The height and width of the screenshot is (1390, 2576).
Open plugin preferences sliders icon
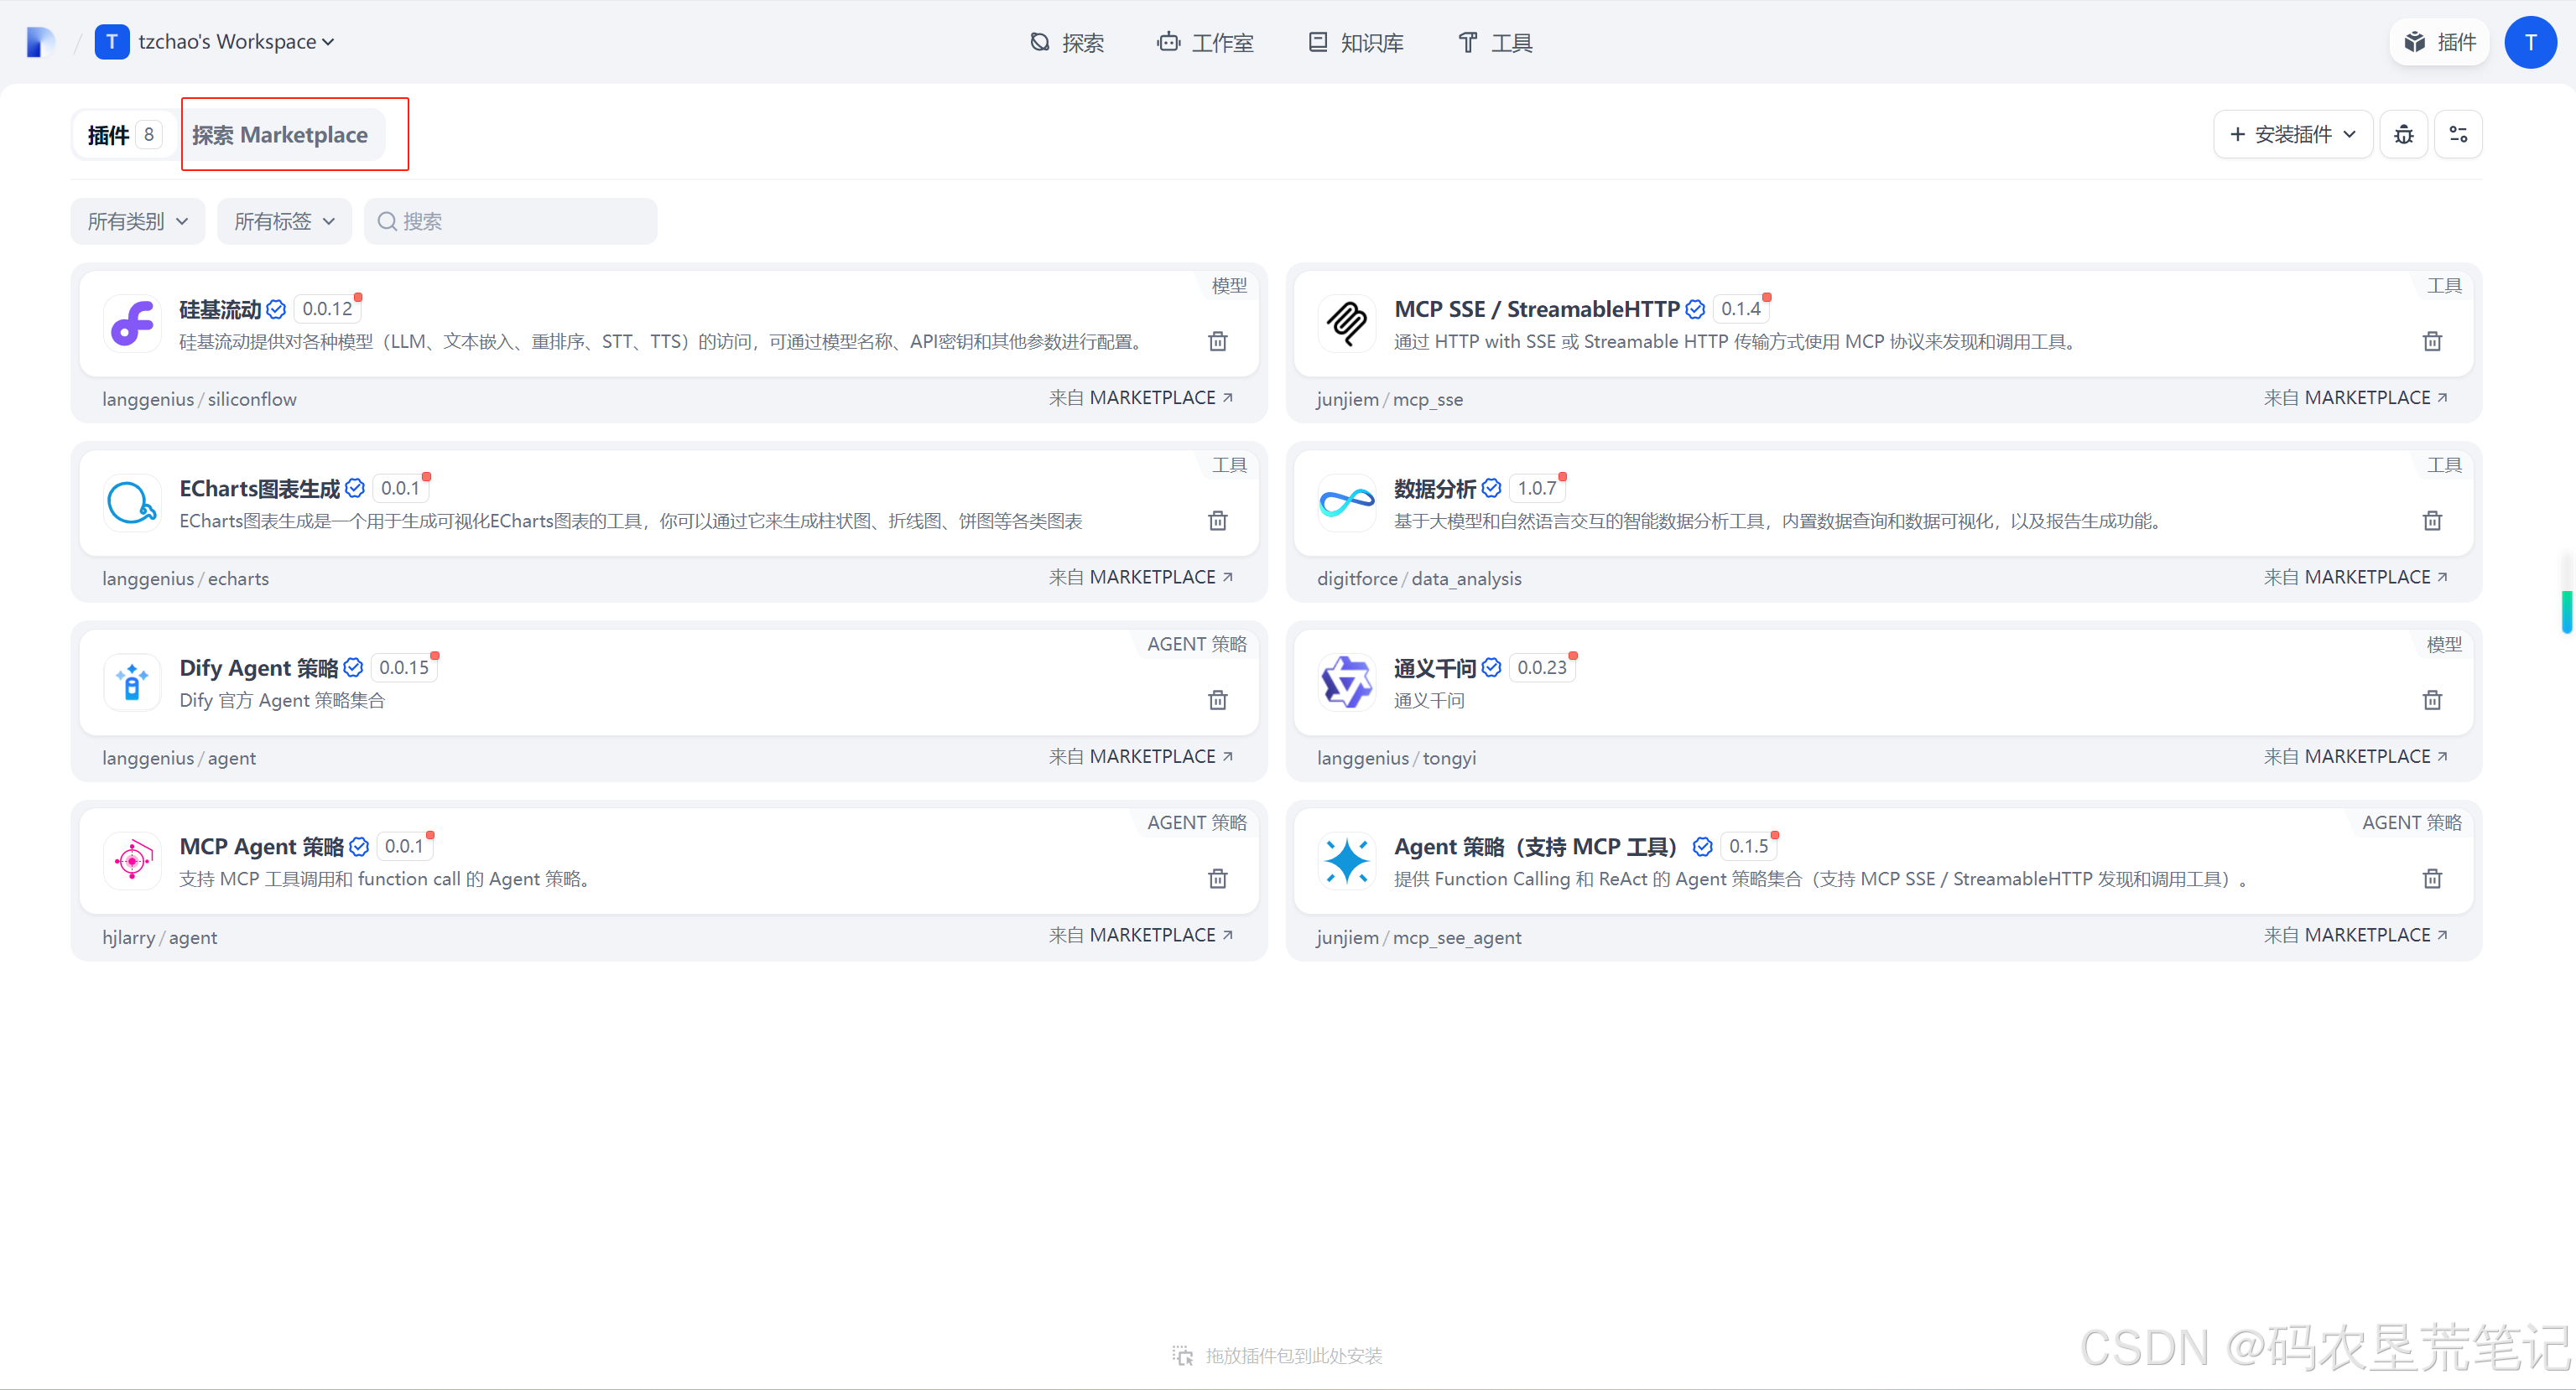(x=2458, y=134)
